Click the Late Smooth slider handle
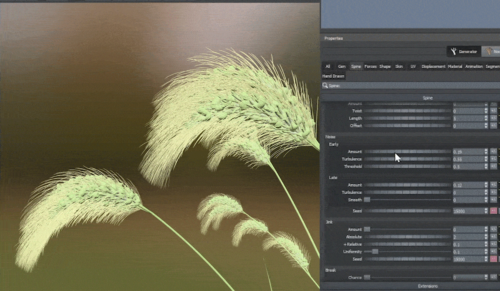Screen dimensions: 500x291 coord(367,200)
